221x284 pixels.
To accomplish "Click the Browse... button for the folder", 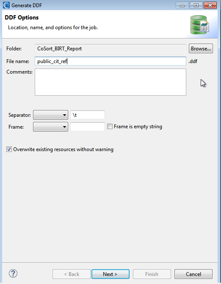I will [201, 49].
